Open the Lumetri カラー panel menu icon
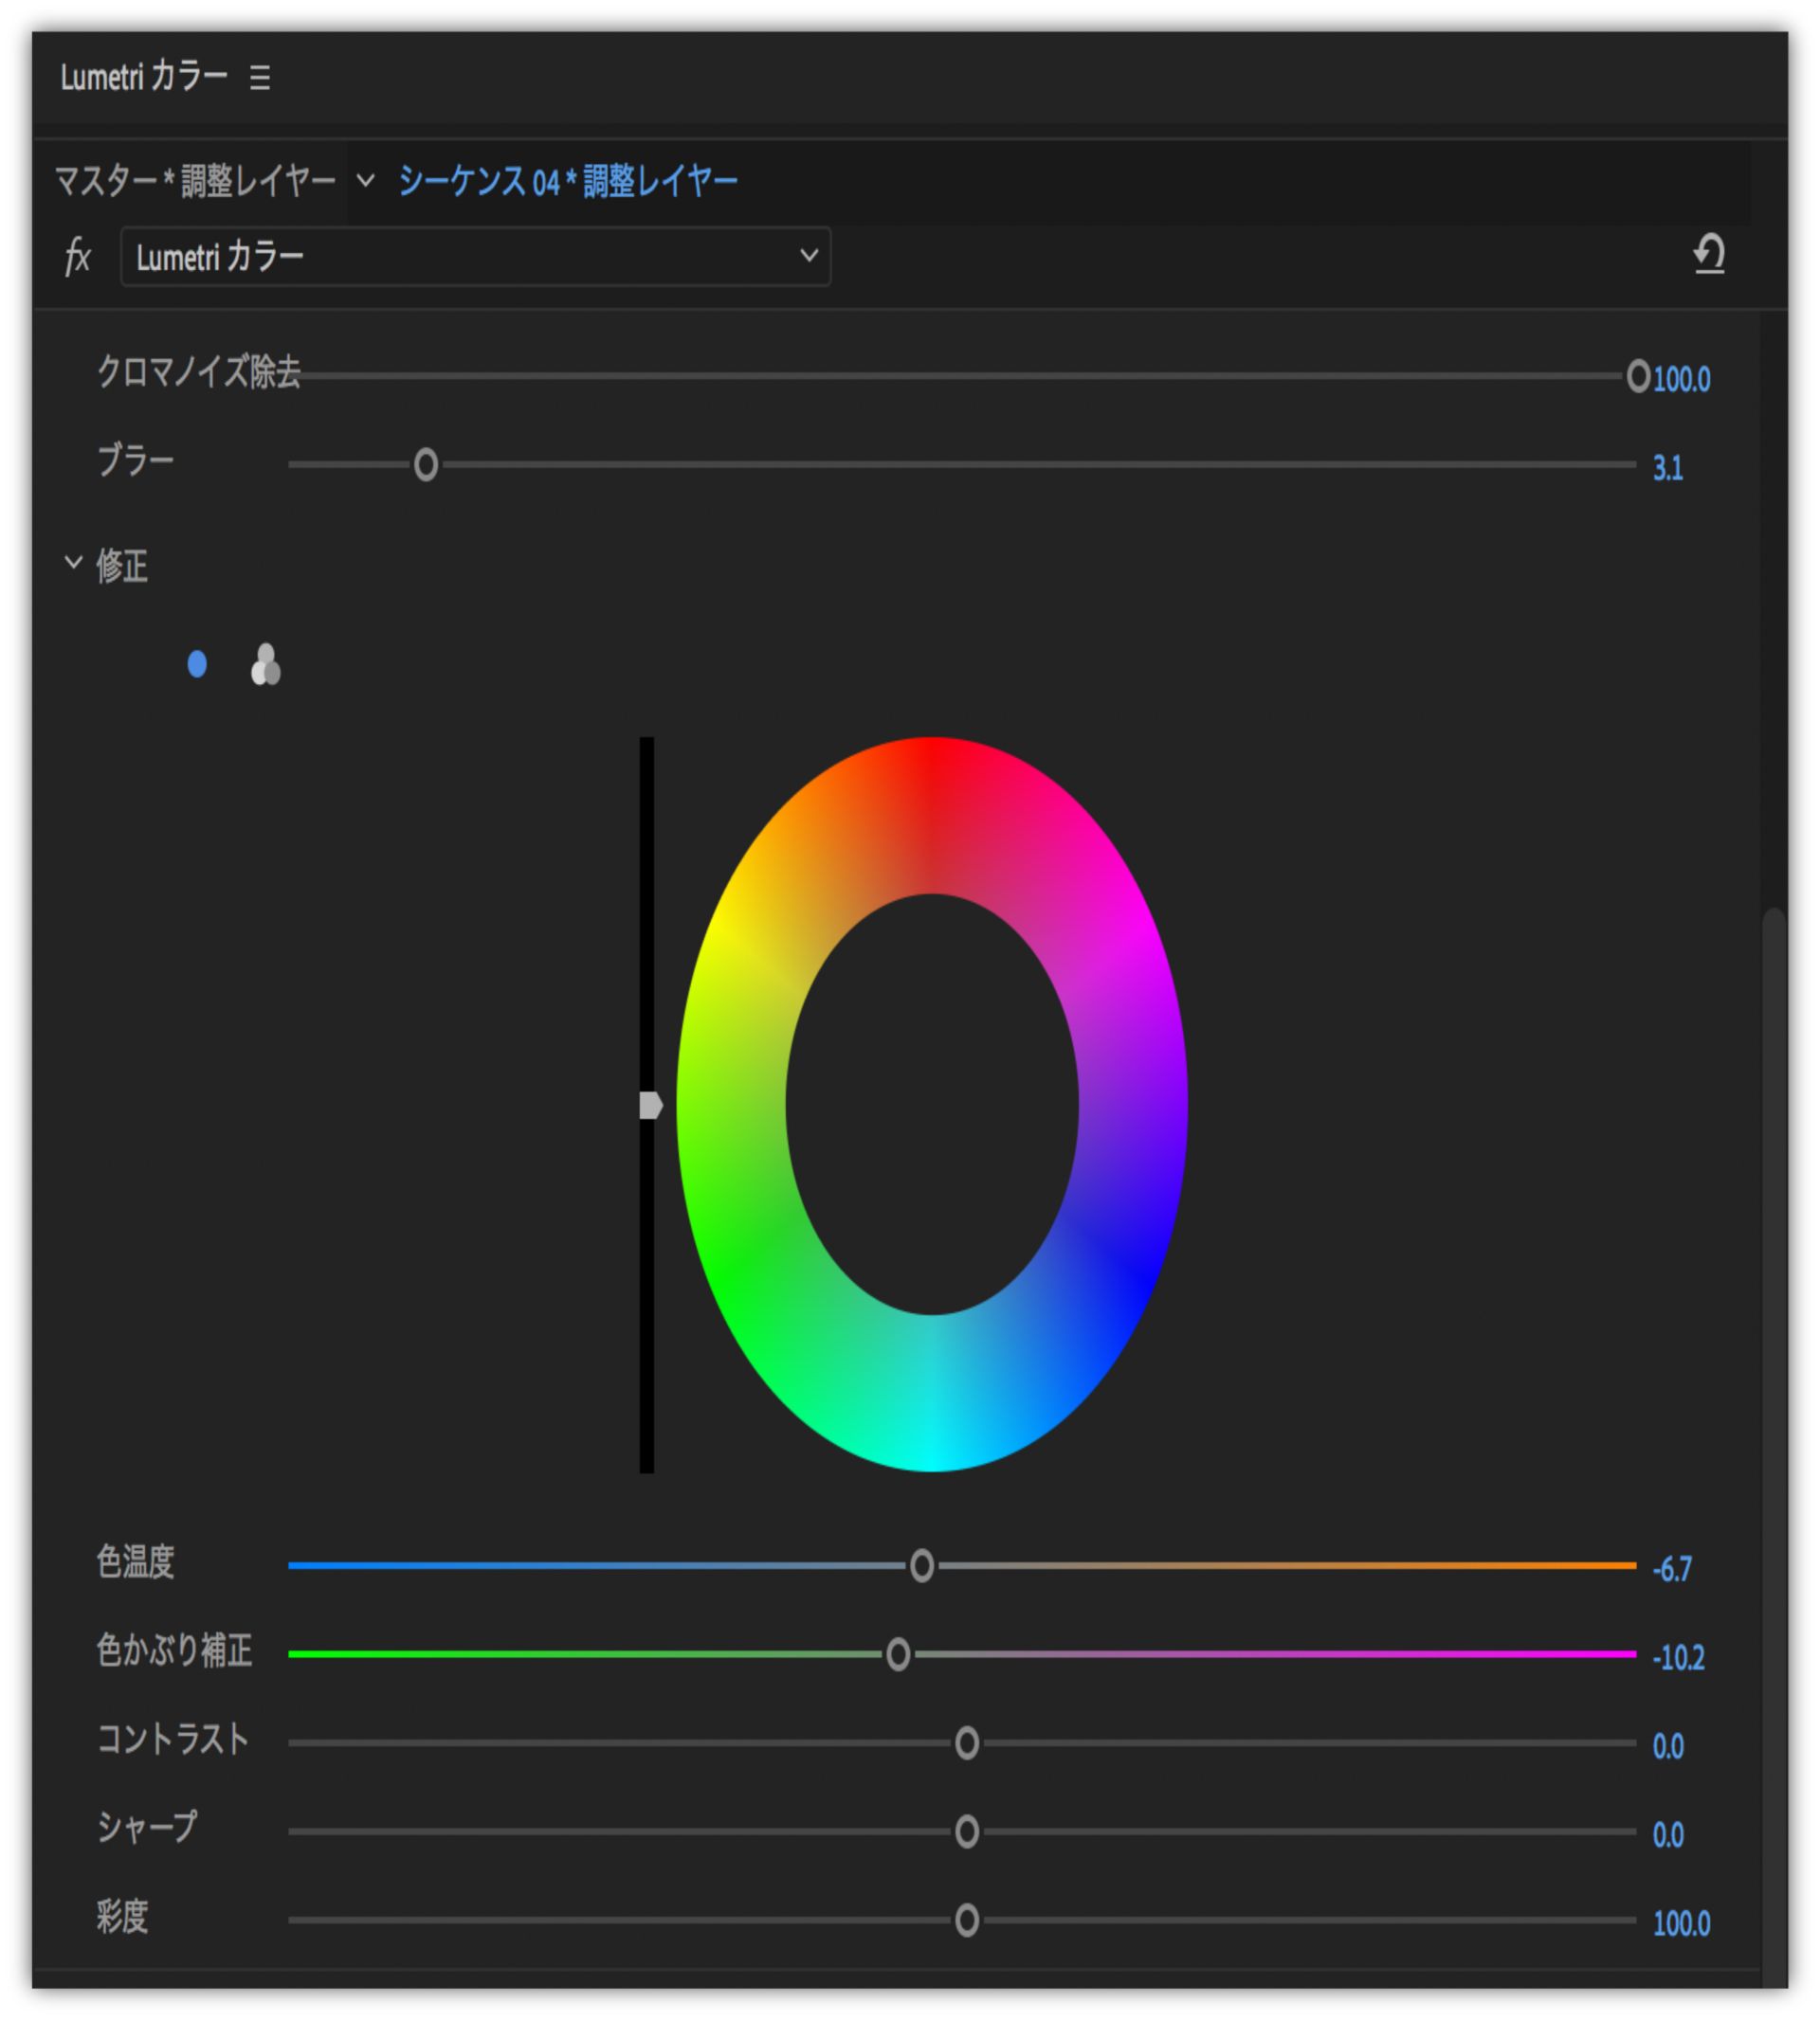 coord(260,78)
